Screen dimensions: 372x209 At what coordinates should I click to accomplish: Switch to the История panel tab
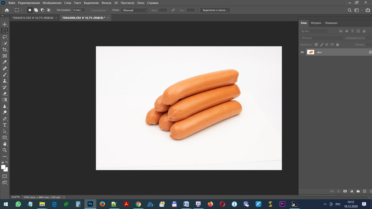tap(316, 23)
